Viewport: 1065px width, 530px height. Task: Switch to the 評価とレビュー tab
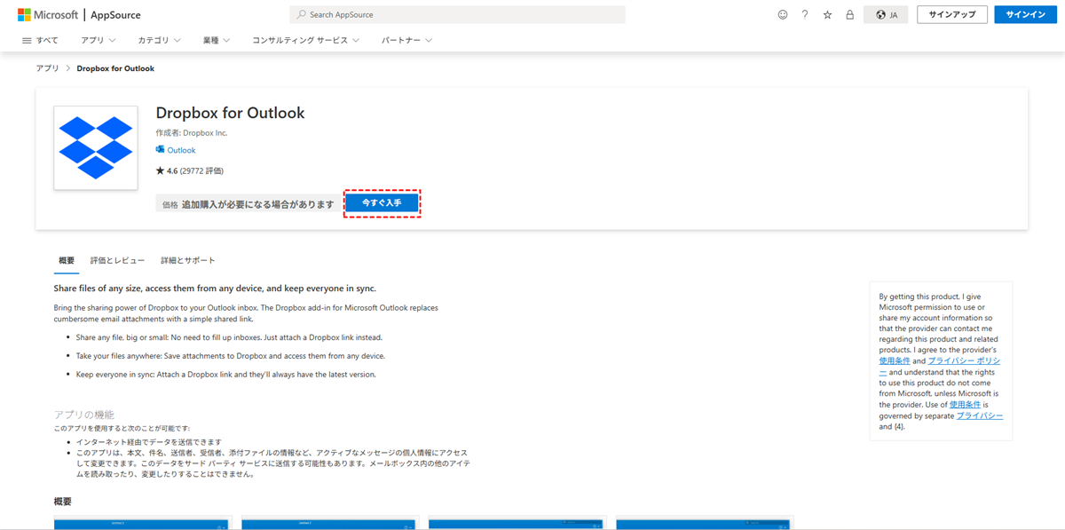117,261
